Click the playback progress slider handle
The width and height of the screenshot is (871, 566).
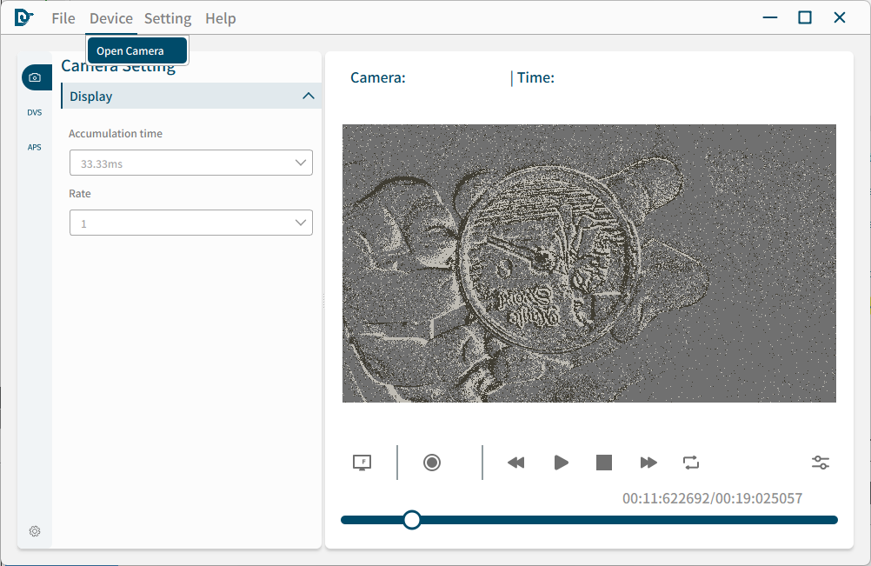[x=412, y=520]
